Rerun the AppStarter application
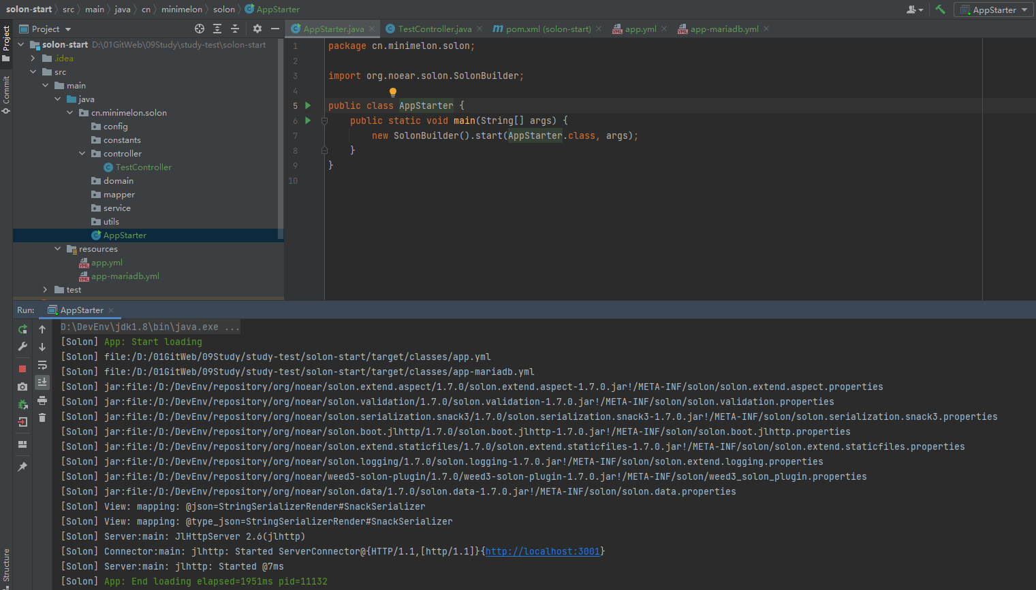Screen dimensions: 1036x590 click(22, 329)
